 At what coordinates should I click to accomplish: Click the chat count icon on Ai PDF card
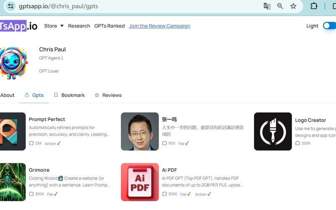point(164,194)
